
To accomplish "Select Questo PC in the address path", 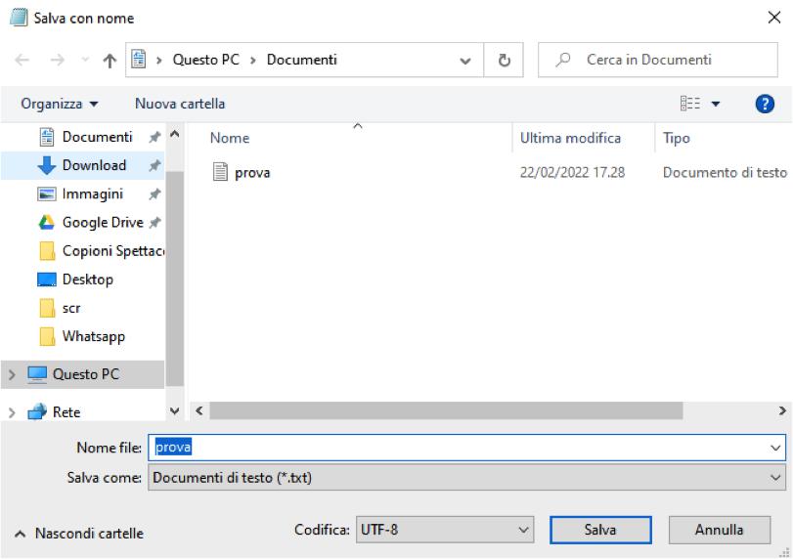I will (x=206, y=60).
